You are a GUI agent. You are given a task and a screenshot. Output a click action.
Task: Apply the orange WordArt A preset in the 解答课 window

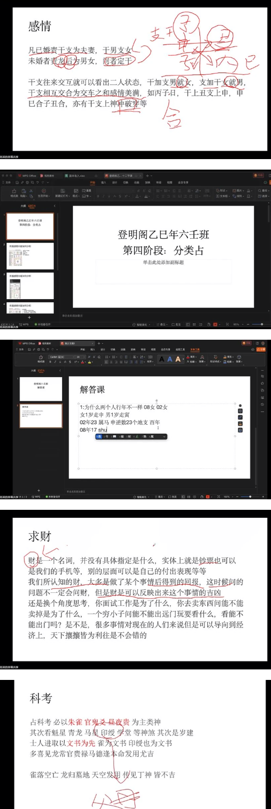pos(178,359)
